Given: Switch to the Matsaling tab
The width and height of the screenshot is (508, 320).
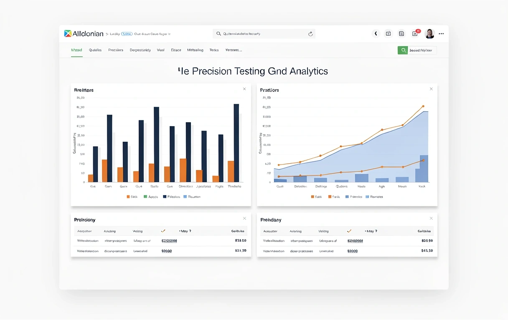Looking at the screenshot, I should point(195,50).
